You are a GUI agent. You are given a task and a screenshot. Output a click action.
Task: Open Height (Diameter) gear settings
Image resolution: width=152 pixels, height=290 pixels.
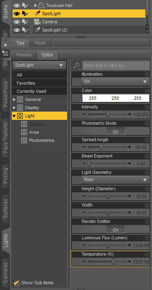[x=147, y=189]
